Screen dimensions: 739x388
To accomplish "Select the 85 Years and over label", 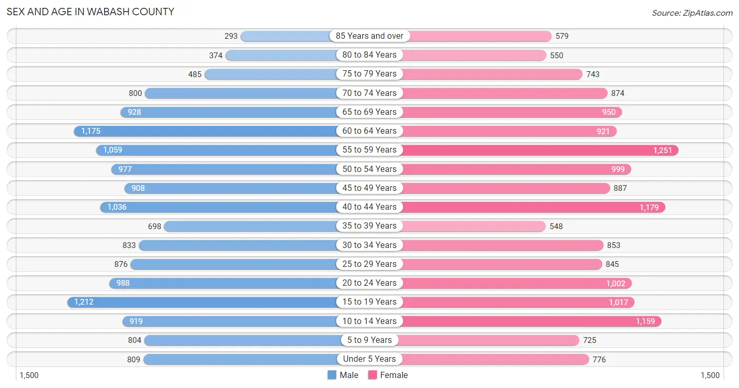I will tap(369, 36).
